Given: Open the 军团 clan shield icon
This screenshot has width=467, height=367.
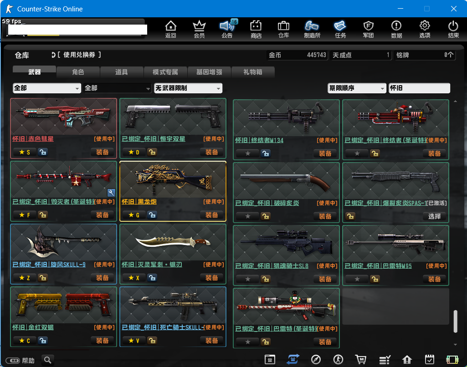Looking at the screenshot, I should tap(368, 29).
